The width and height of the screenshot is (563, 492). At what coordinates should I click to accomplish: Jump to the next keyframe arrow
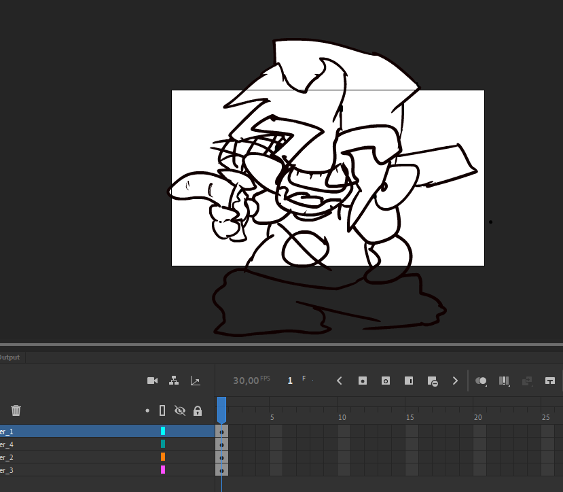pos(455,381)
